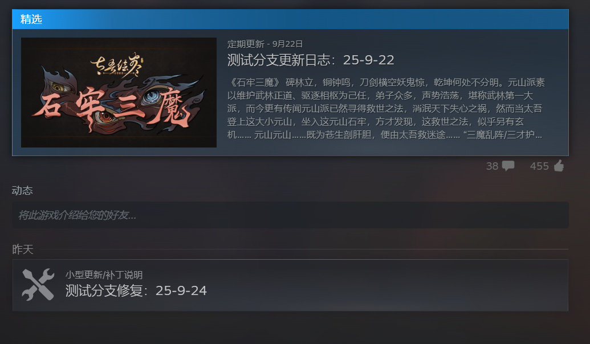590x344 pixels.
Task: Open 测试分支修复：25-9-24 patch note
Action: pyautogui.click(x=136, y=290)
